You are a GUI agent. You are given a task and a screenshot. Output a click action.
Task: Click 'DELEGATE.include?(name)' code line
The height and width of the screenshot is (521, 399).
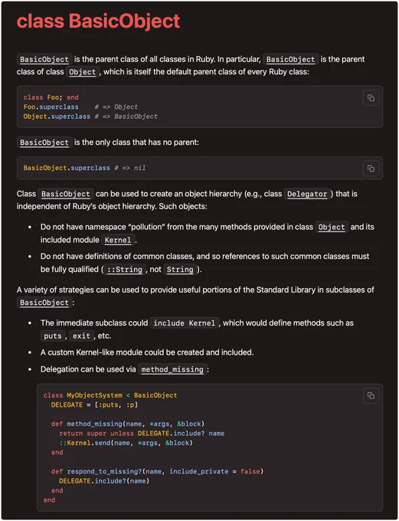pyautogui.click(x=104, y=481)
